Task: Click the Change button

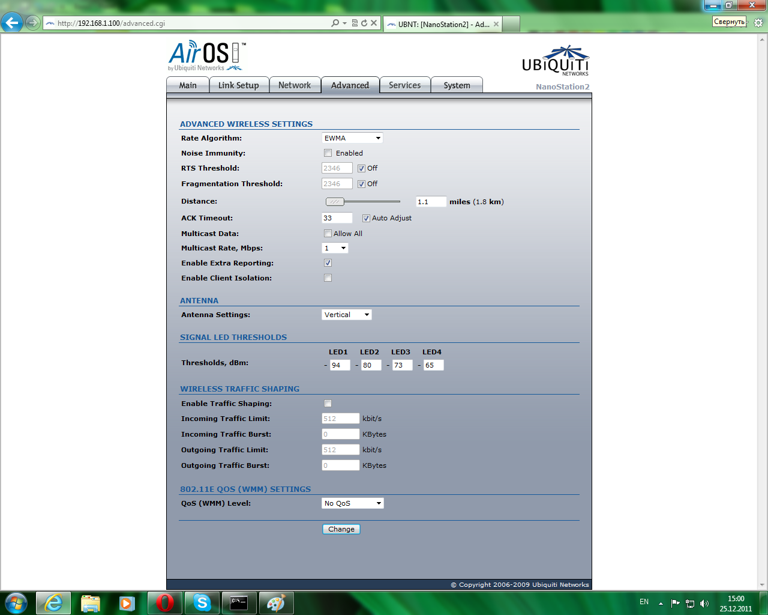Action: (341, 529)
